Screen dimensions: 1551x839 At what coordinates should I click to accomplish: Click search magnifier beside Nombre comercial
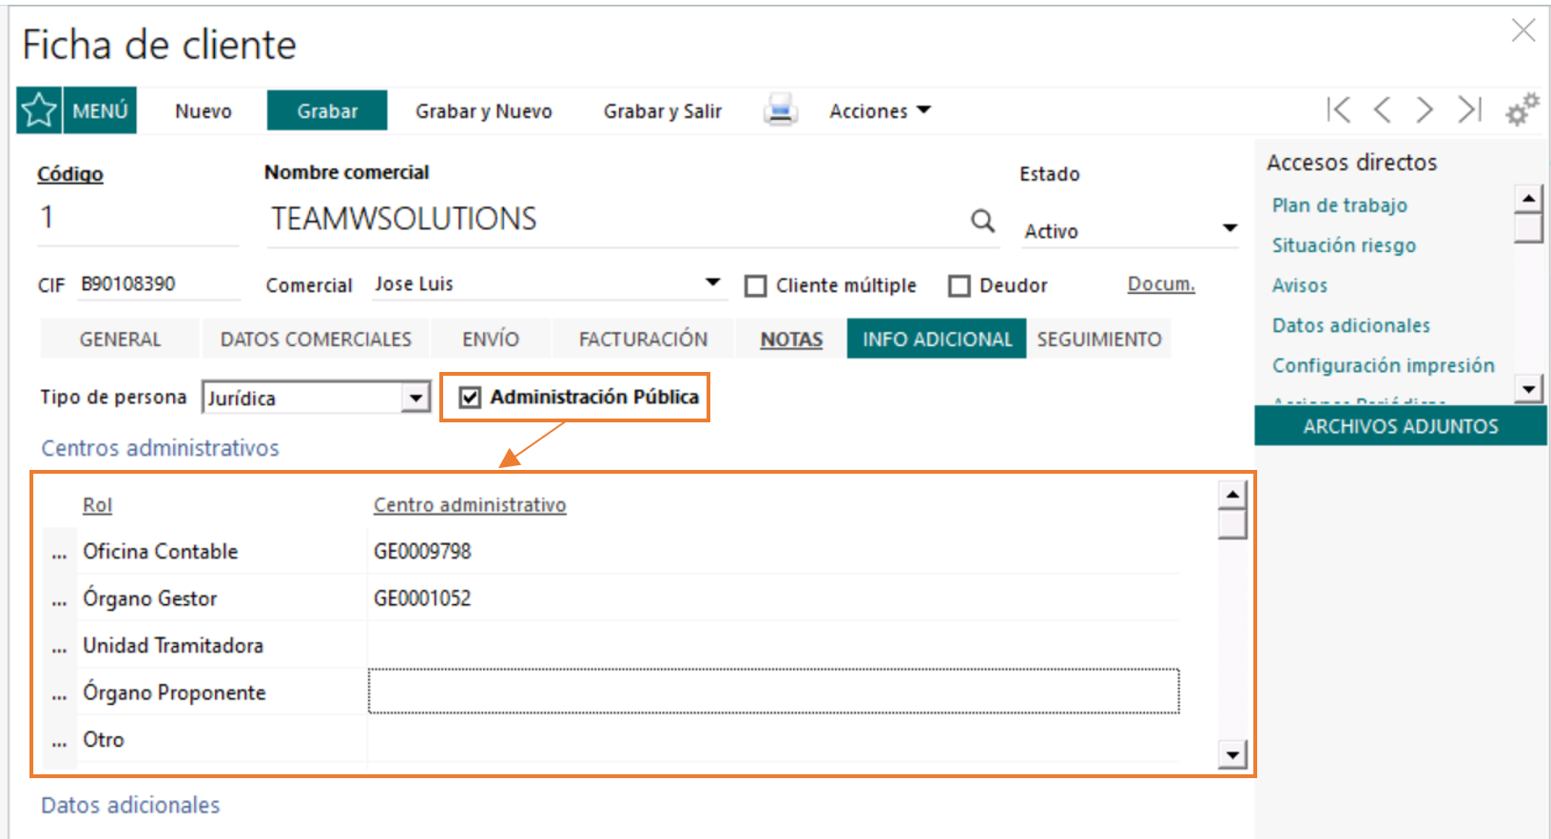[982, 221]
